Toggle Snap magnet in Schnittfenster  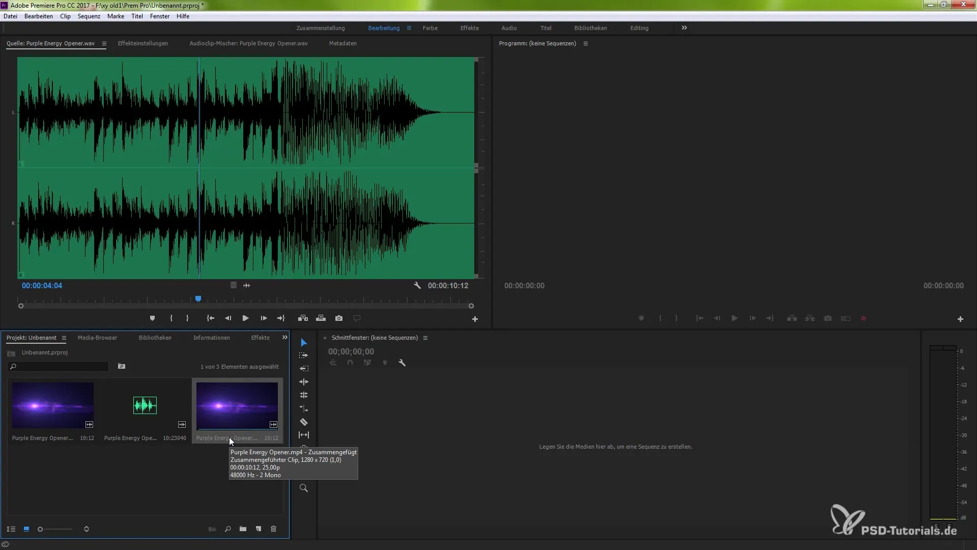[350, 363]
